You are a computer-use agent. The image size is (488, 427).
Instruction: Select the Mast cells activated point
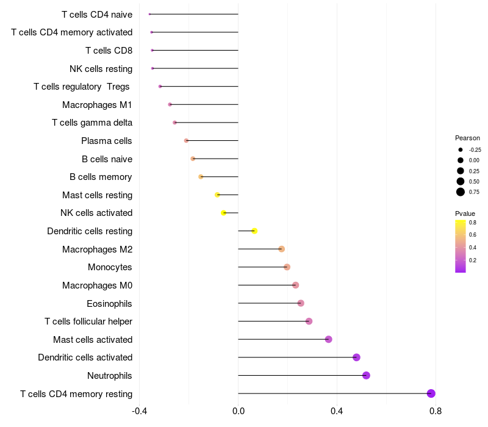click(x=328, y=339)
